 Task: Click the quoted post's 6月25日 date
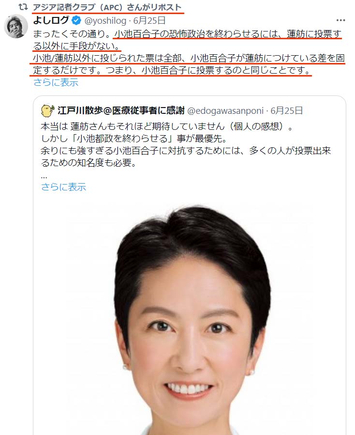pos(287,111)
